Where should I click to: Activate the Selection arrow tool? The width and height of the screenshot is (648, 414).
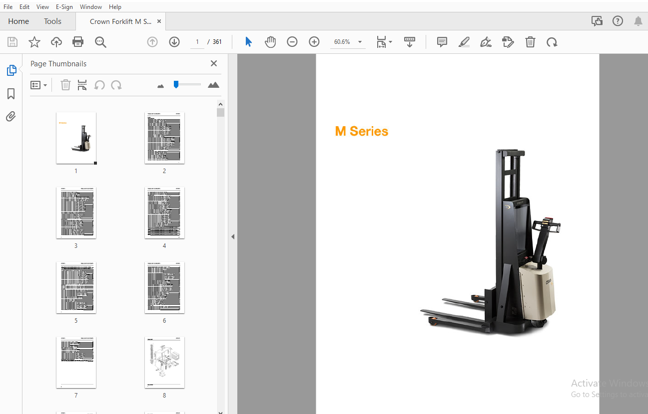tap(248, 42)
